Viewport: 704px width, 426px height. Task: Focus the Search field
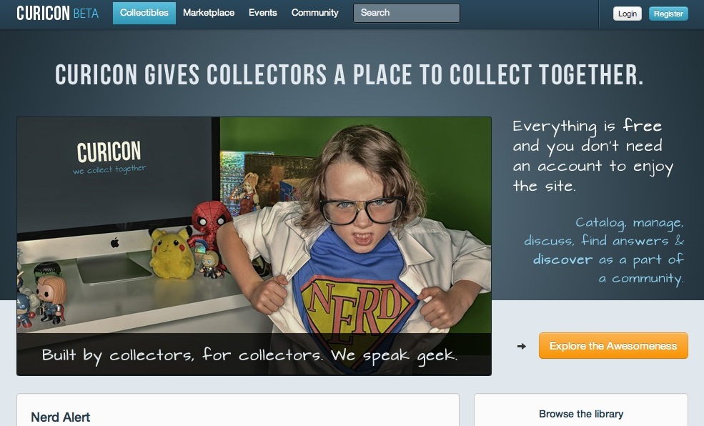click(407, 13)
